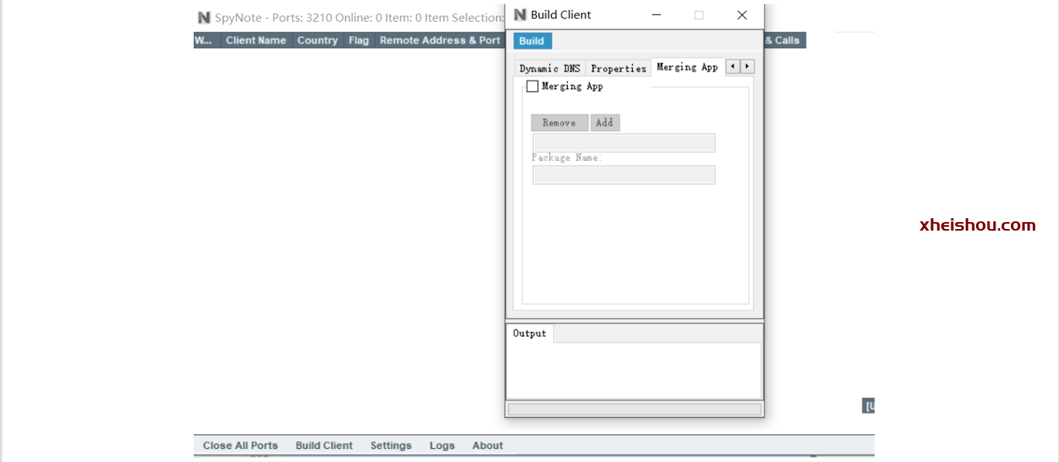Tick the Merging App checkbox
Screen dimensions: 1059x462
point(532,87)
